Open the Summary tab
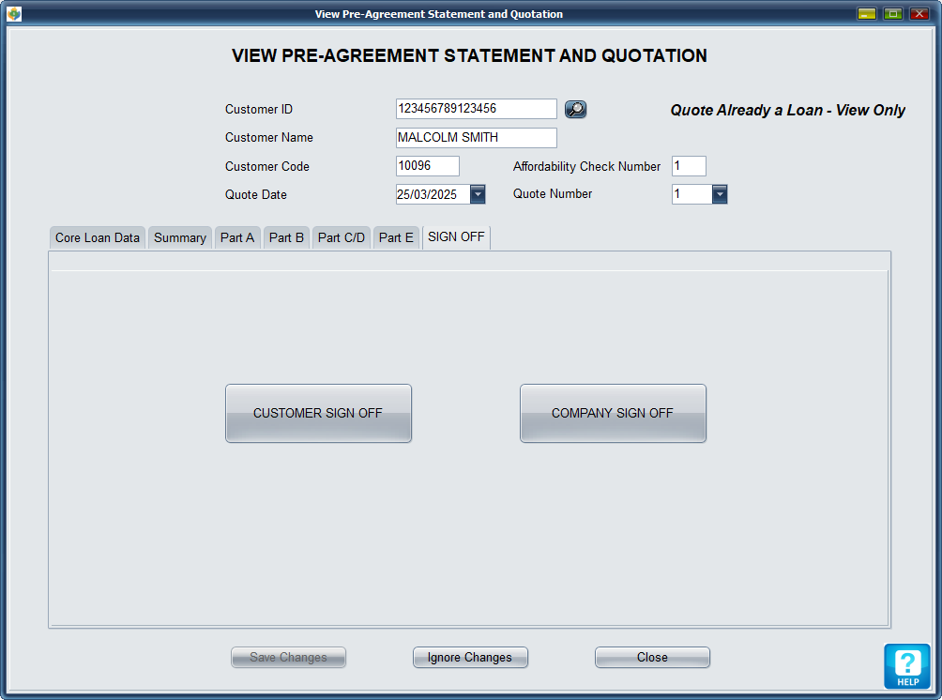 [180, 237]
